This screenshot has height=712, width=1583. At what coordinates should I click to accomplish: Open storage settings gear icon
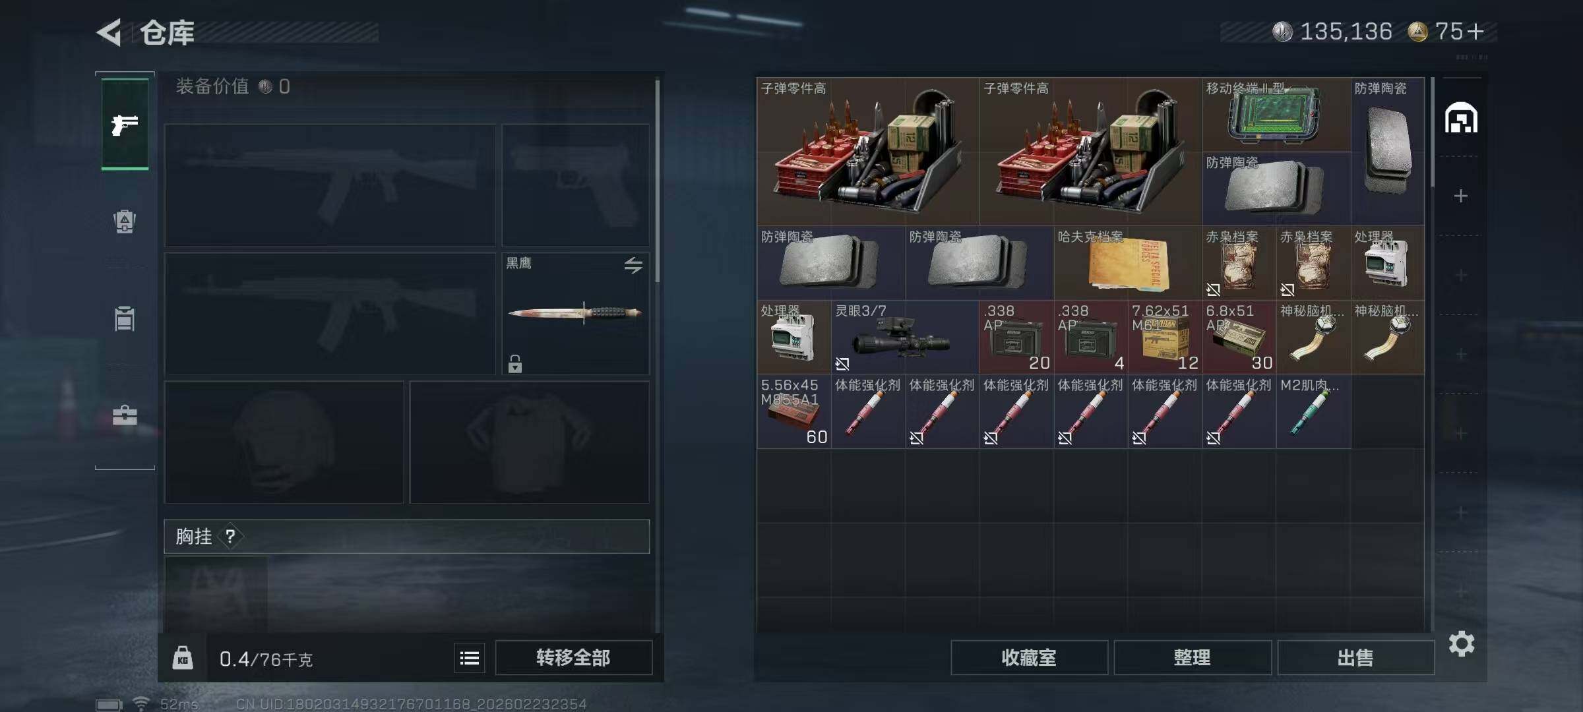[1462, 643]
